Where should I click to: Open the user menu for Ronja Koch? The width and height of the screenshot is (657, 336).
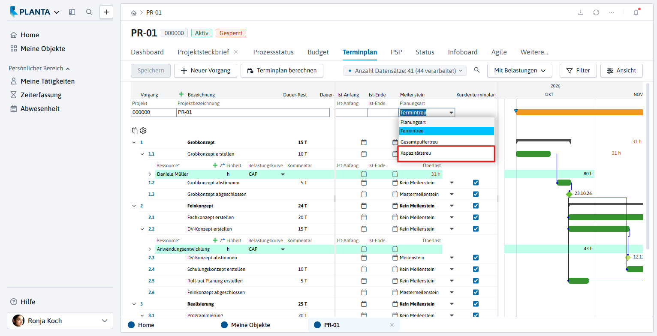click(x=60, y=321)
